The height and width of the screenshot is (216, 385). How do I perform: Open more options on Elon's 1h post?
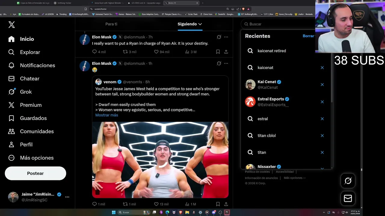[226, 63]
